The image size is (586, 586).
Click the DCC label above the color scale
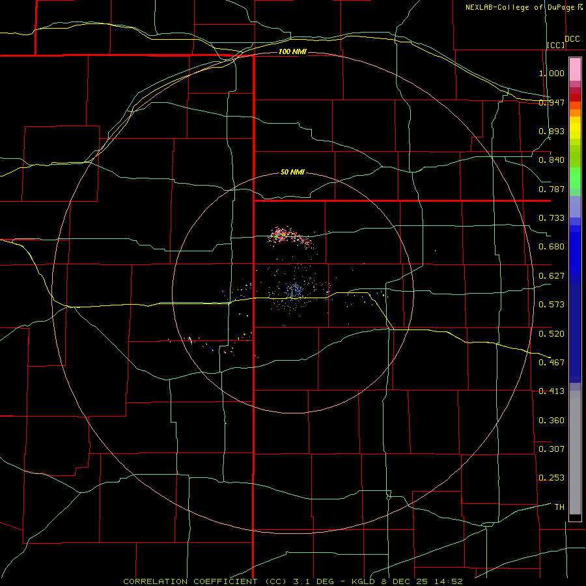point(572,39)
